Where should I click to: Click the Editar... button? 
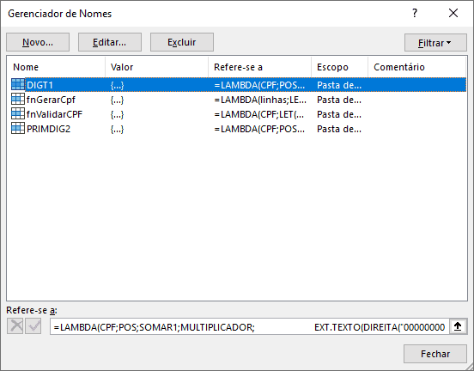click(110, 42)
